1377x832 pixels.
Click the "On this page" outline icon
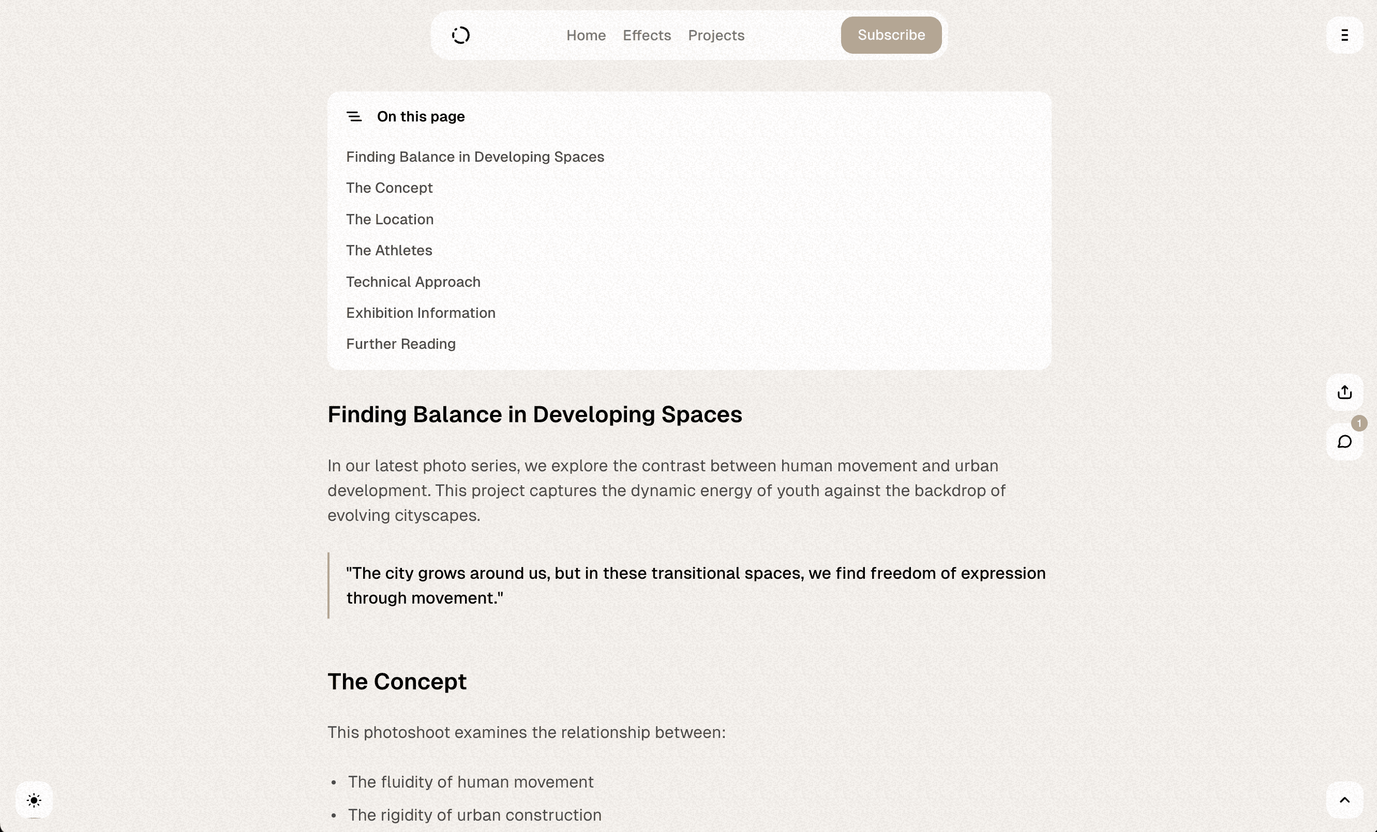[355, 117]
